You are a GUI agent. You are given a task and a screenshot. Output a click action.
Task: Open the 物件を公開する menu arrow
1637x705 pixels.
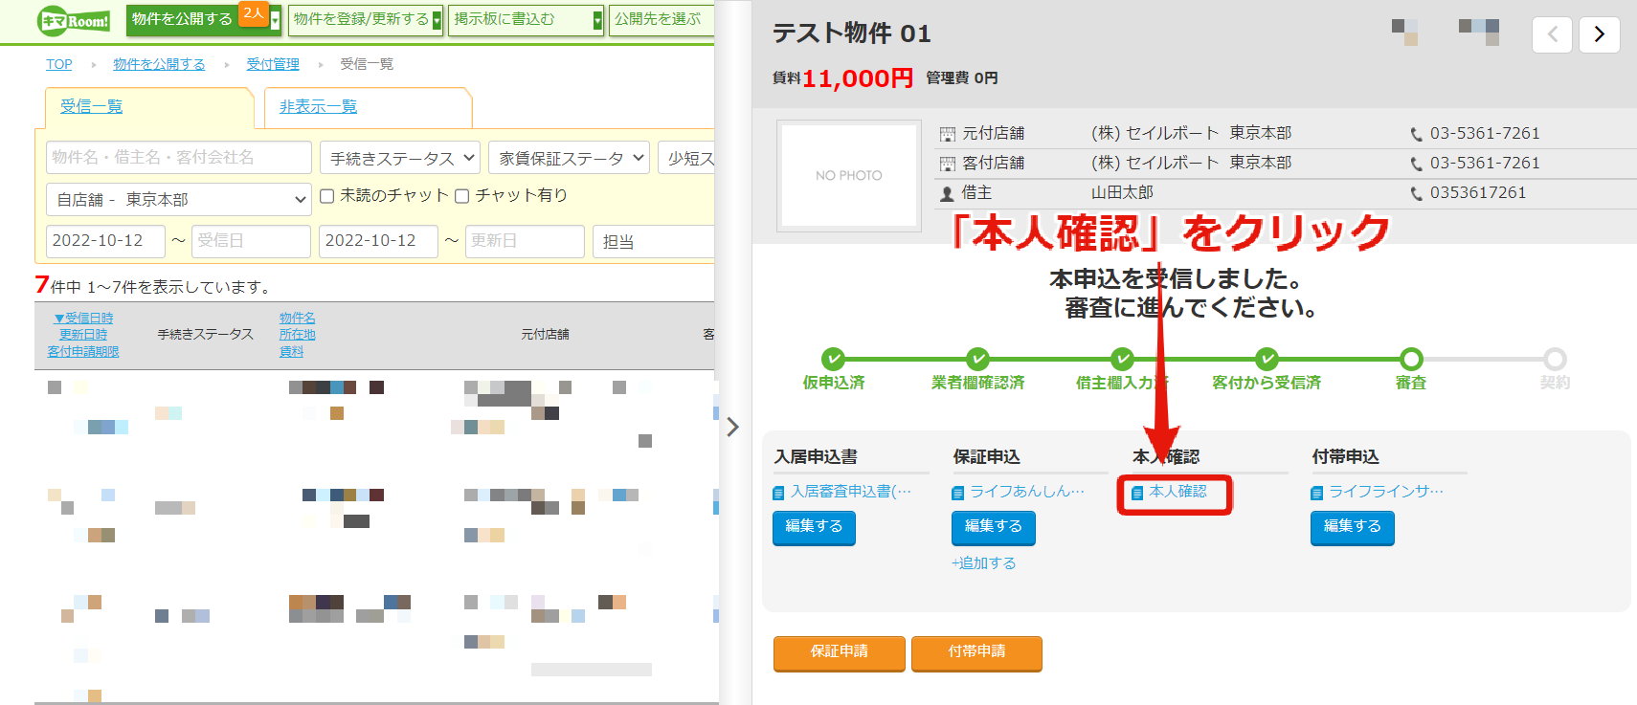pos(276,20)
